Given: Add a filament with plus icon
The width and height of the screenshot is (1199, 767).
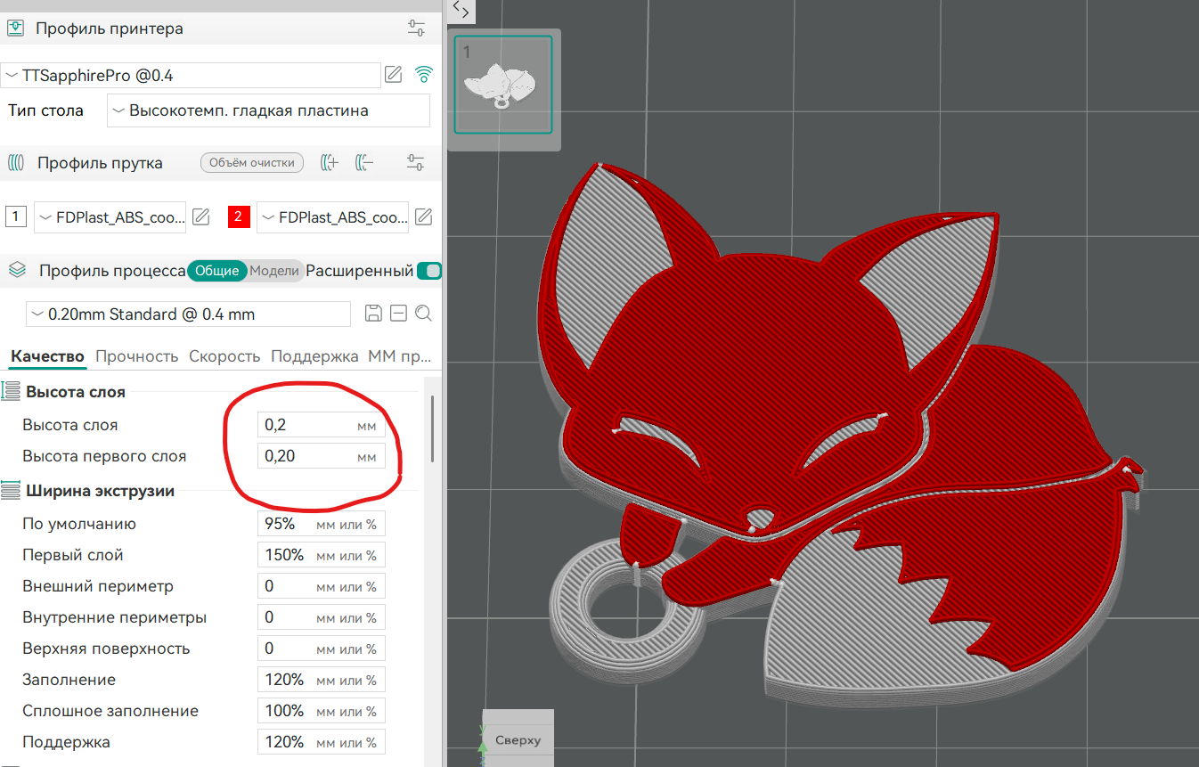Looking at the screenshot, I should point(330,162).
